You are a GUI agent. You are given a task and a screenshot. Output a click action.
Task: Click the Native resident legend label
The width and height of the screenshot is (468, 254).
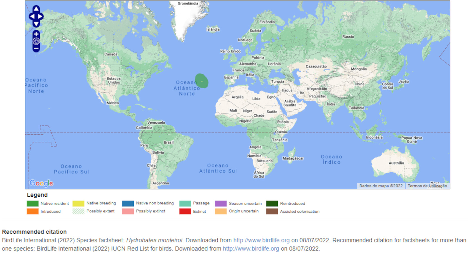[55, 204]
